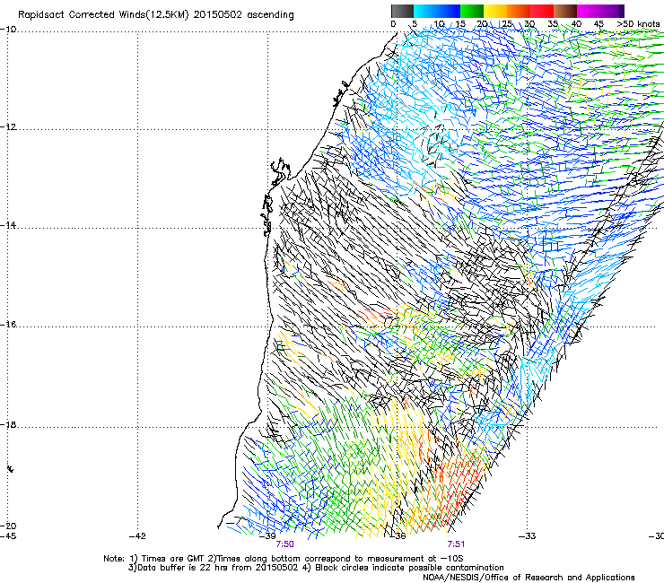Click the orange 25–30 knots legend swatch
This screenshot has height=583, width=664.
519,11
